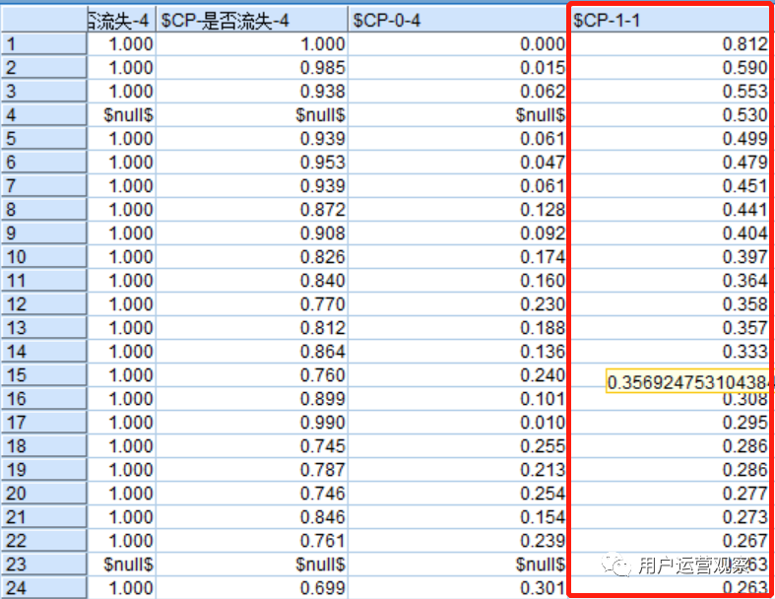Click the 0.787 cell in row 19
775x599 pixels.
click(252, 470)
